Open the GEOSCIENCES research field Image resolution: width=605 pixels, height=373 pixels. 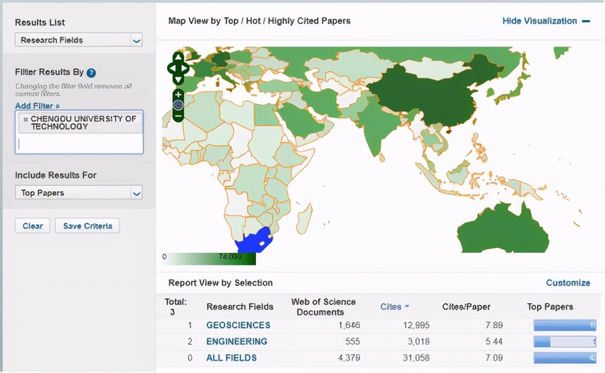pos(238,325)
